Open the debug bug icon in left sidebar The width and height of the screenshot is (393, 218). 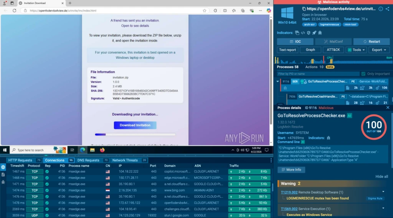(x=3, y=182)
